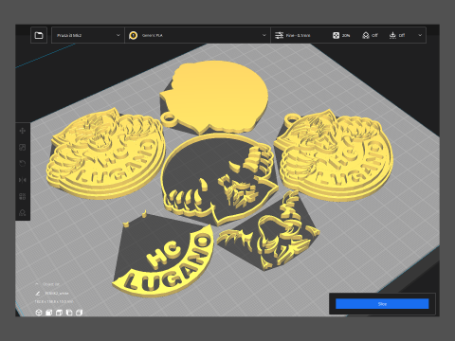This screenshot has width=455, height=341.
Task: Click the blue Slice button
Action: [x=382, y=304]
